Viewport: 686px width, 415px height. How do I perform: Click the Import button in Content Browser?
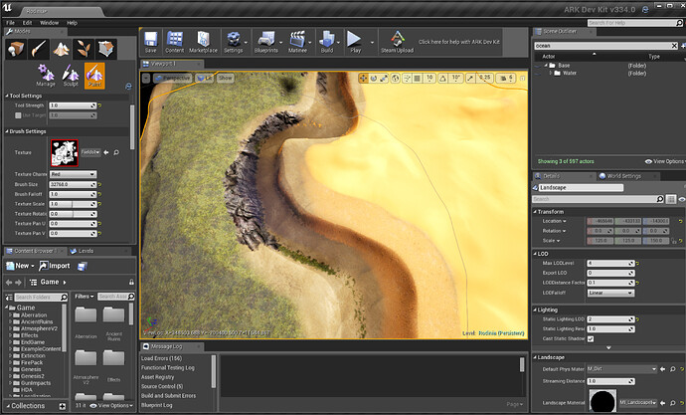click(x=55, y=266)
